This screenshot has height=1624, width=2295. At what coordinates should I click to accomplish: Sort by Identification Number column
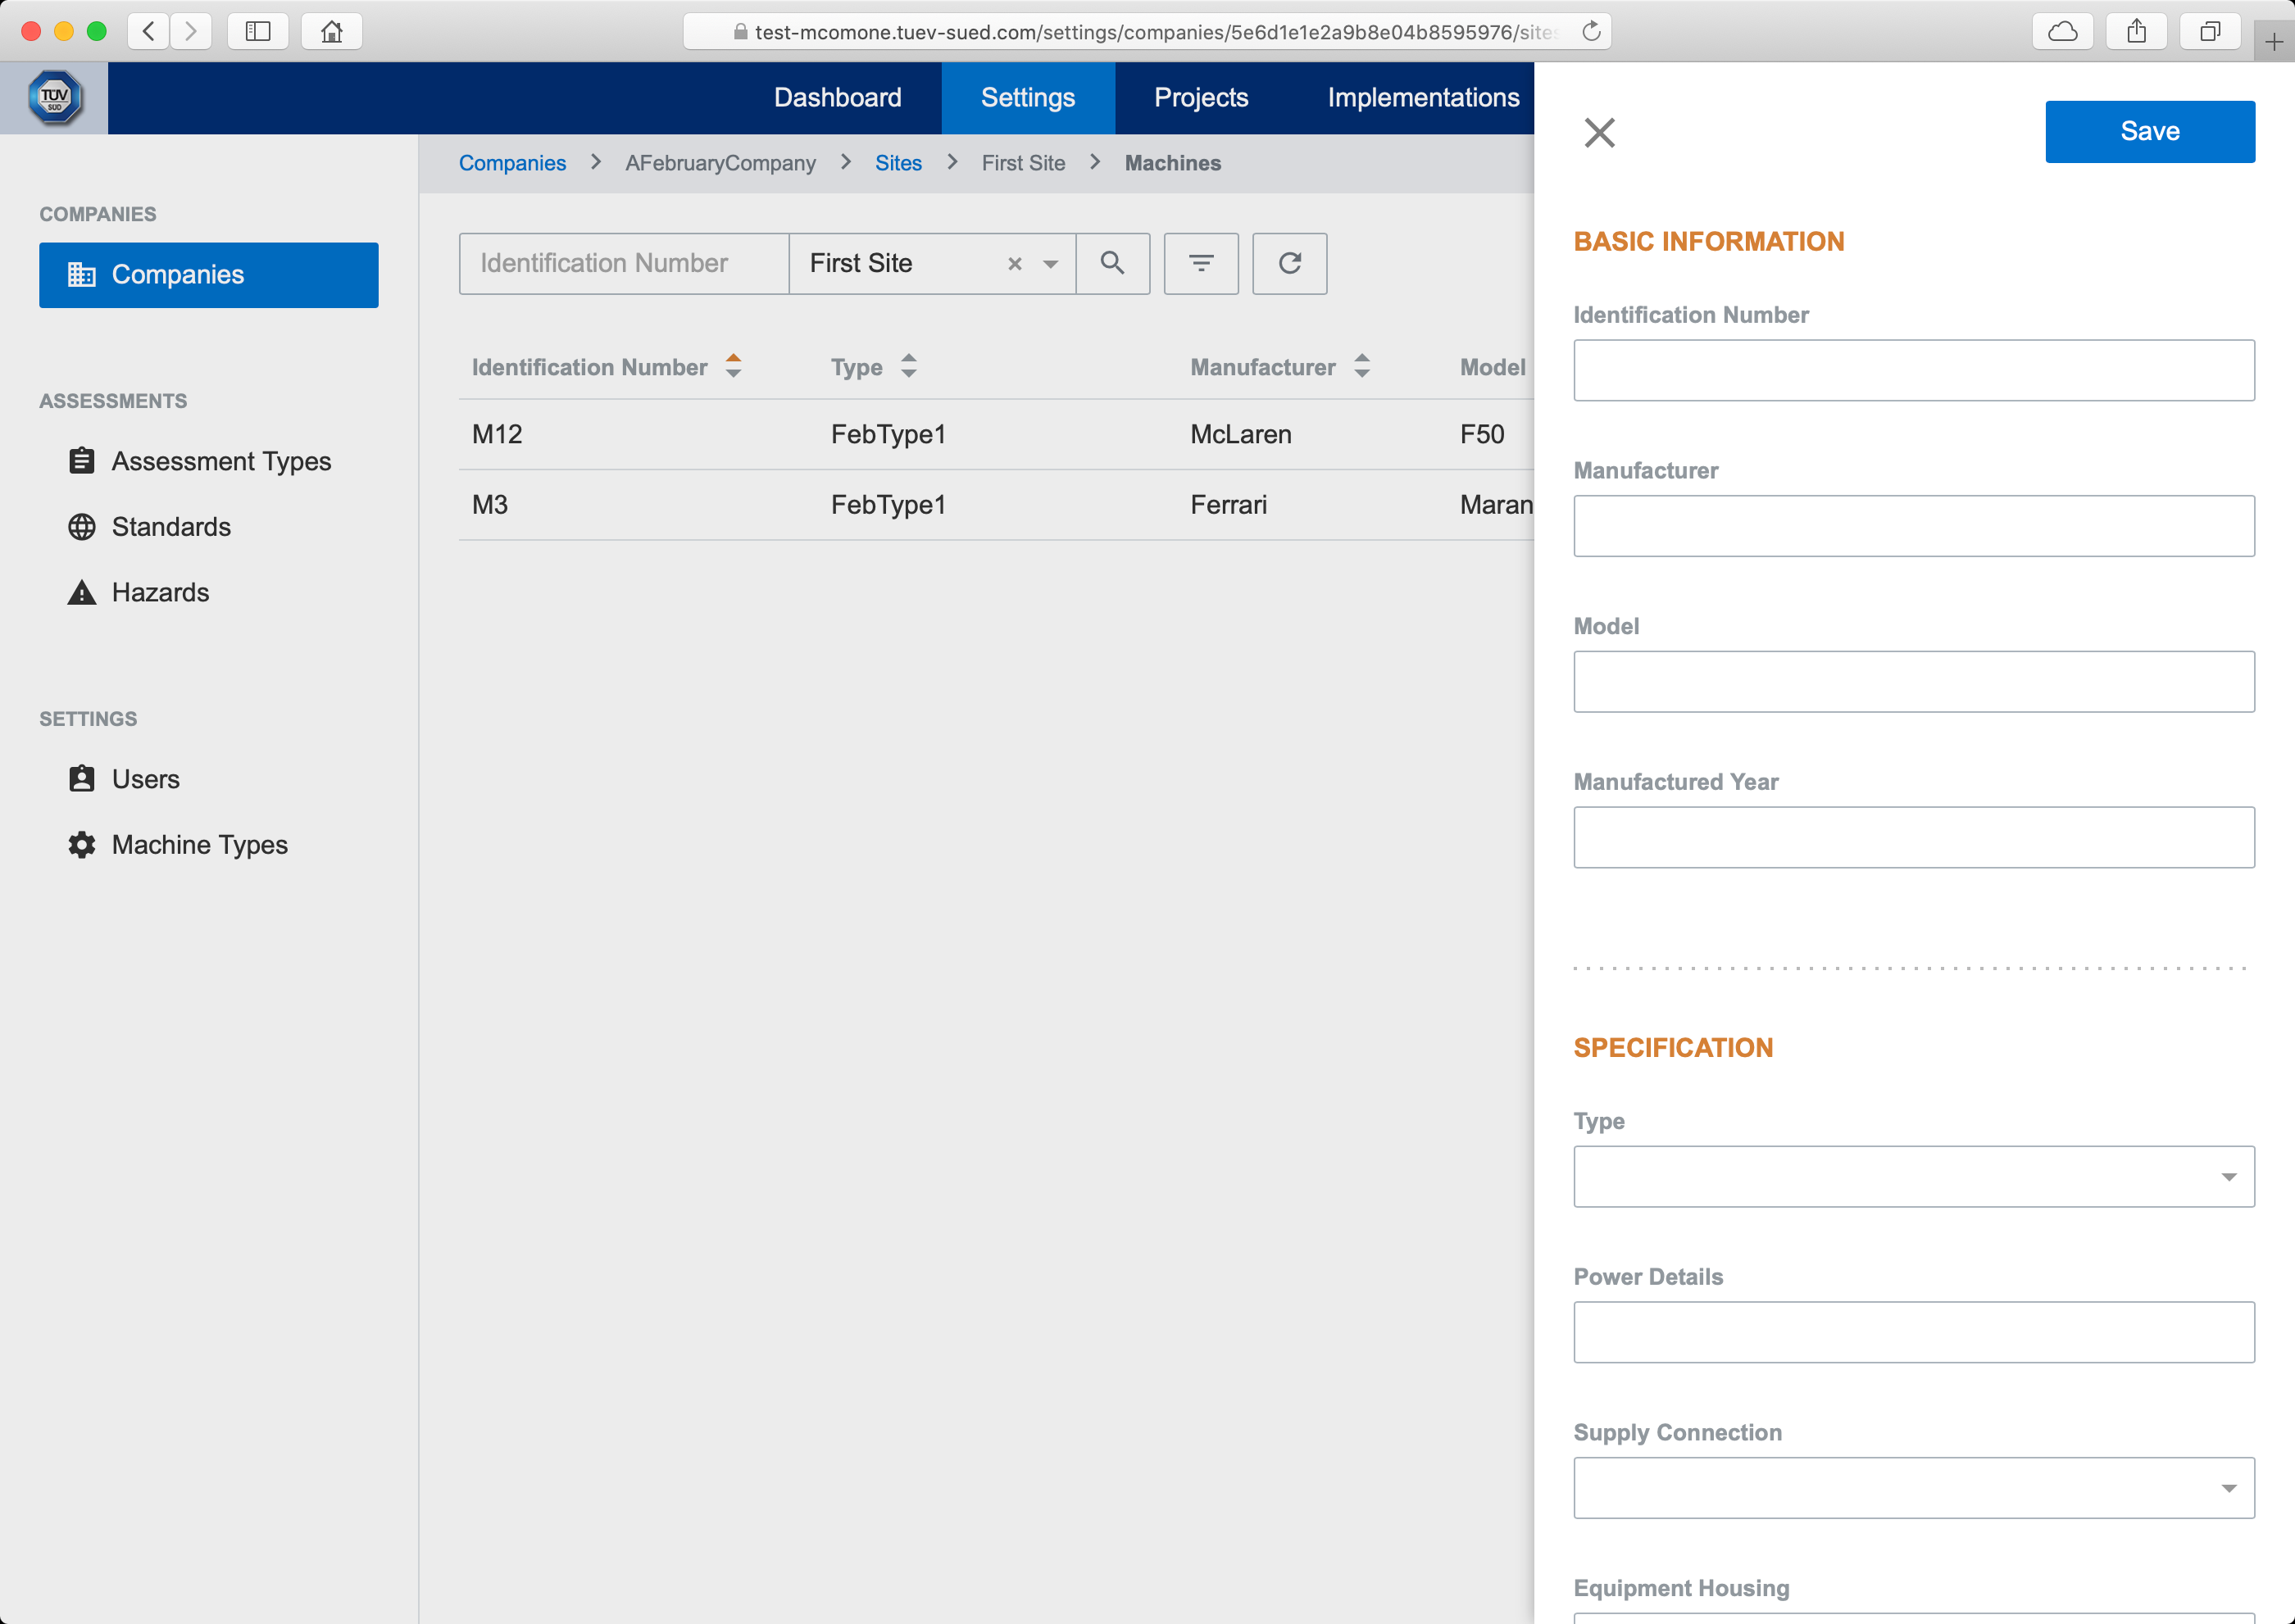click(734, 366)
